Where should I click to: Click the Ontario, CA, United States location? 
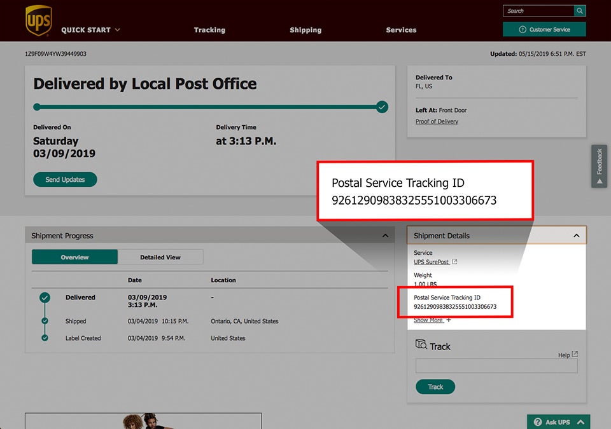[x=244, y=321]
